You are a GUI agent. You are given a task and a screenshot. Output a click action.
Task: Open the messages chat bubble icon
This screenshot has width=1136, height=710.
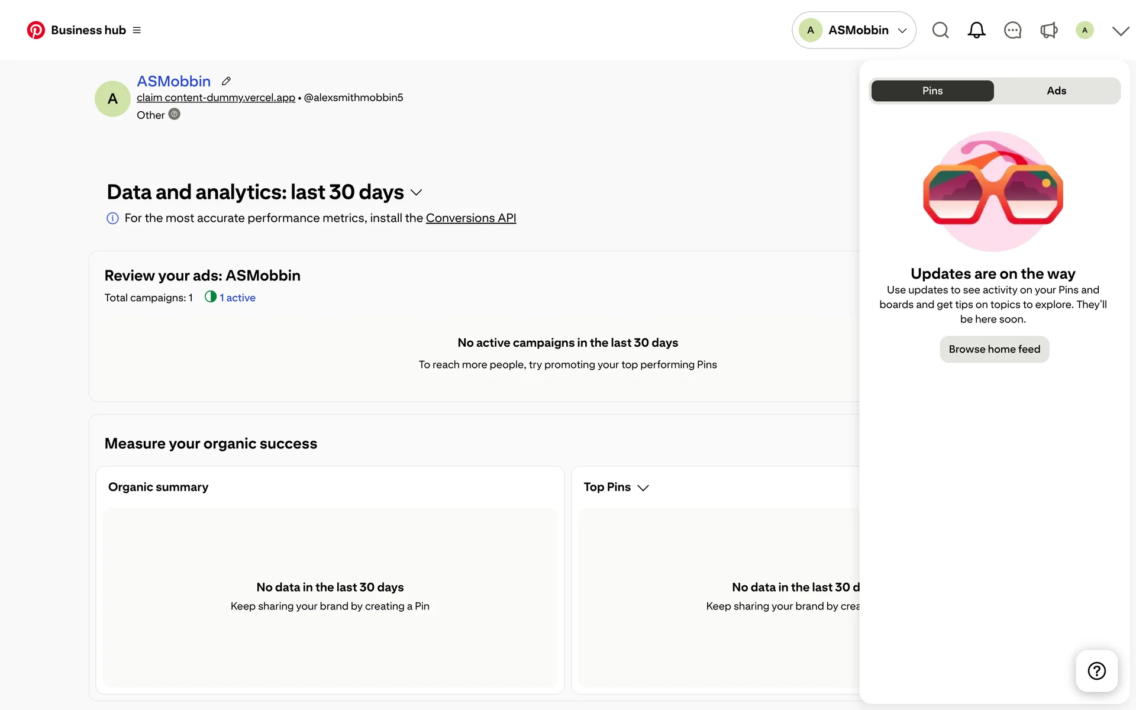coord(1012,30)
